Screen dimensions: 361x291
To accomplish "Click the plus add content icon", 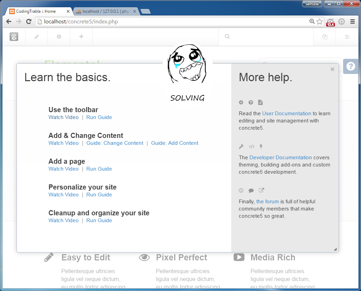I will 81,36.
